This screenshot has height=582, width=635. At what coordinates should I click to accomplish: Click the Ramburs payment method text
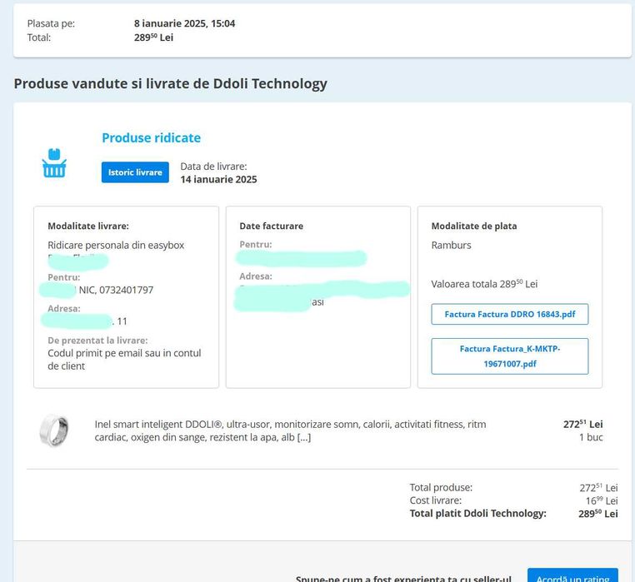coord(451,246)
